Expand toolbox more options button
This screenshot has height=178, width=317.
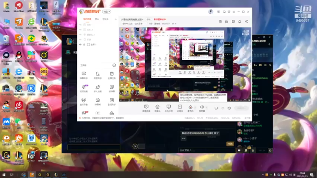pos(114,65)
